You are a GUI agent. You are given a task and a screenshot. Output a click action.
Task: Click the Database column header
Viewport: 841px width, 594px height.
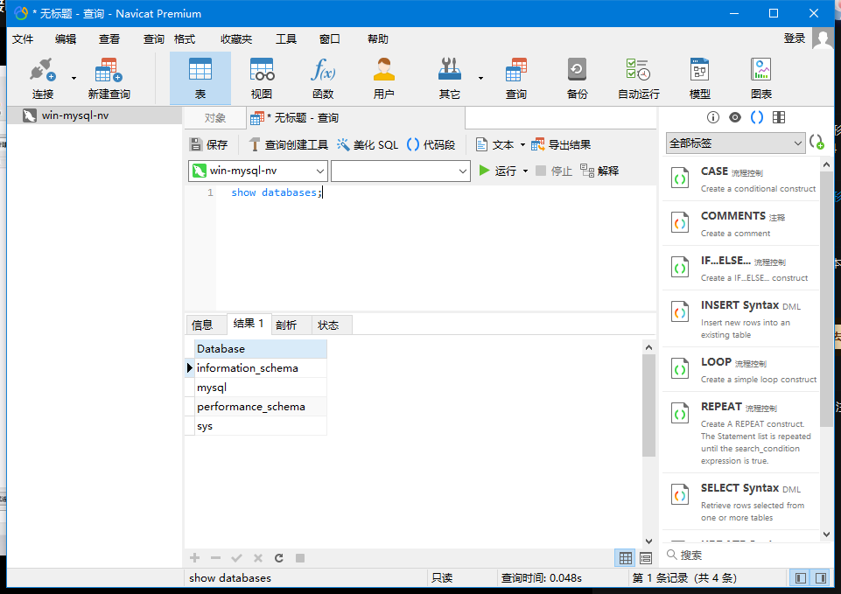click(x=261, y=349)
